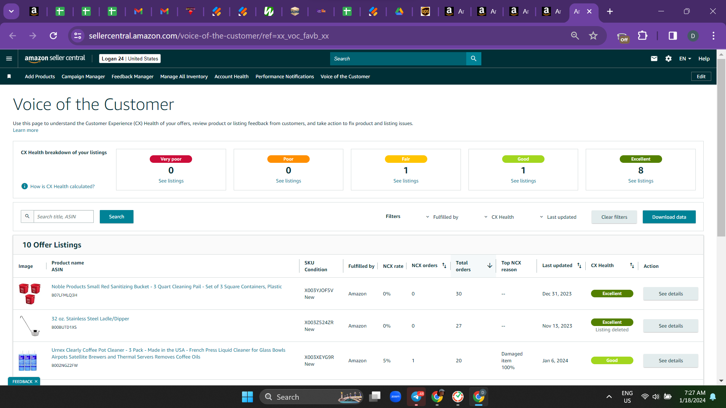The height and width of the screenshot is (408, 726).
Task: Click the Windows taskbar Search box
Action: [311, 397]
